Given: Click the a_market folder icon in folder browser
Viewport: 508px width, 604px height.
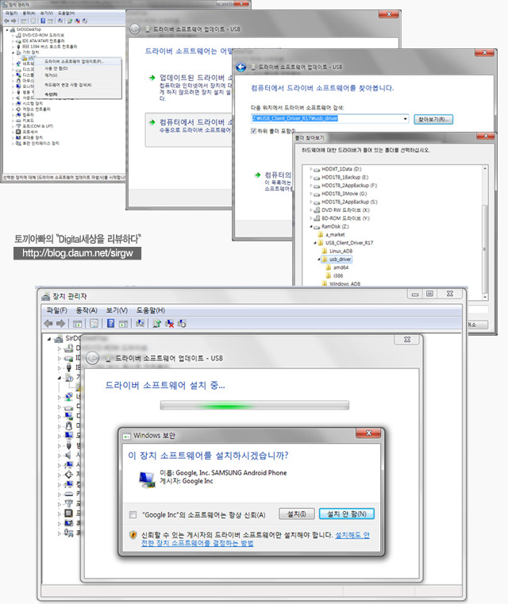Looking at the screenshot, I should pos(321,235).
